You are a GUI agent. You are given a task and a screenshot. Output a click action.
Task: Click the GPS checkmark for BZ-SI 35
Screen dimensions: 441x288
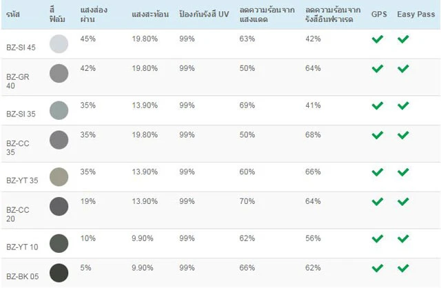point(377,105)
